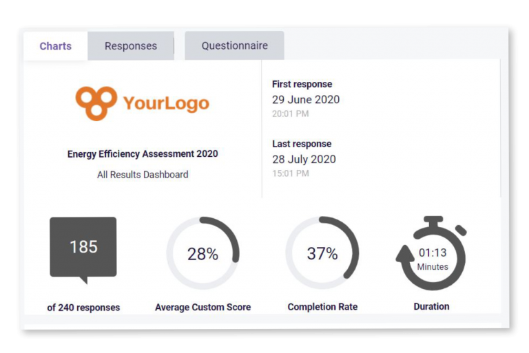This screenshot has width=529, height=353.
Task: Click the 37% completion rate ring
Action: click(322, 253)
